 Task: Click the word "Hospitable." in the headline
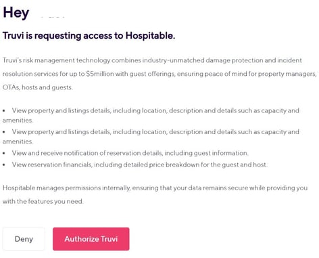pos(150,36)
